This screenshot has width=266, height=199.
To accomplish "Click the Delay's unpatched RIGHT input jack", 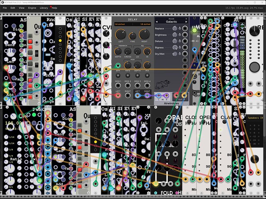I will pos(127,96).
